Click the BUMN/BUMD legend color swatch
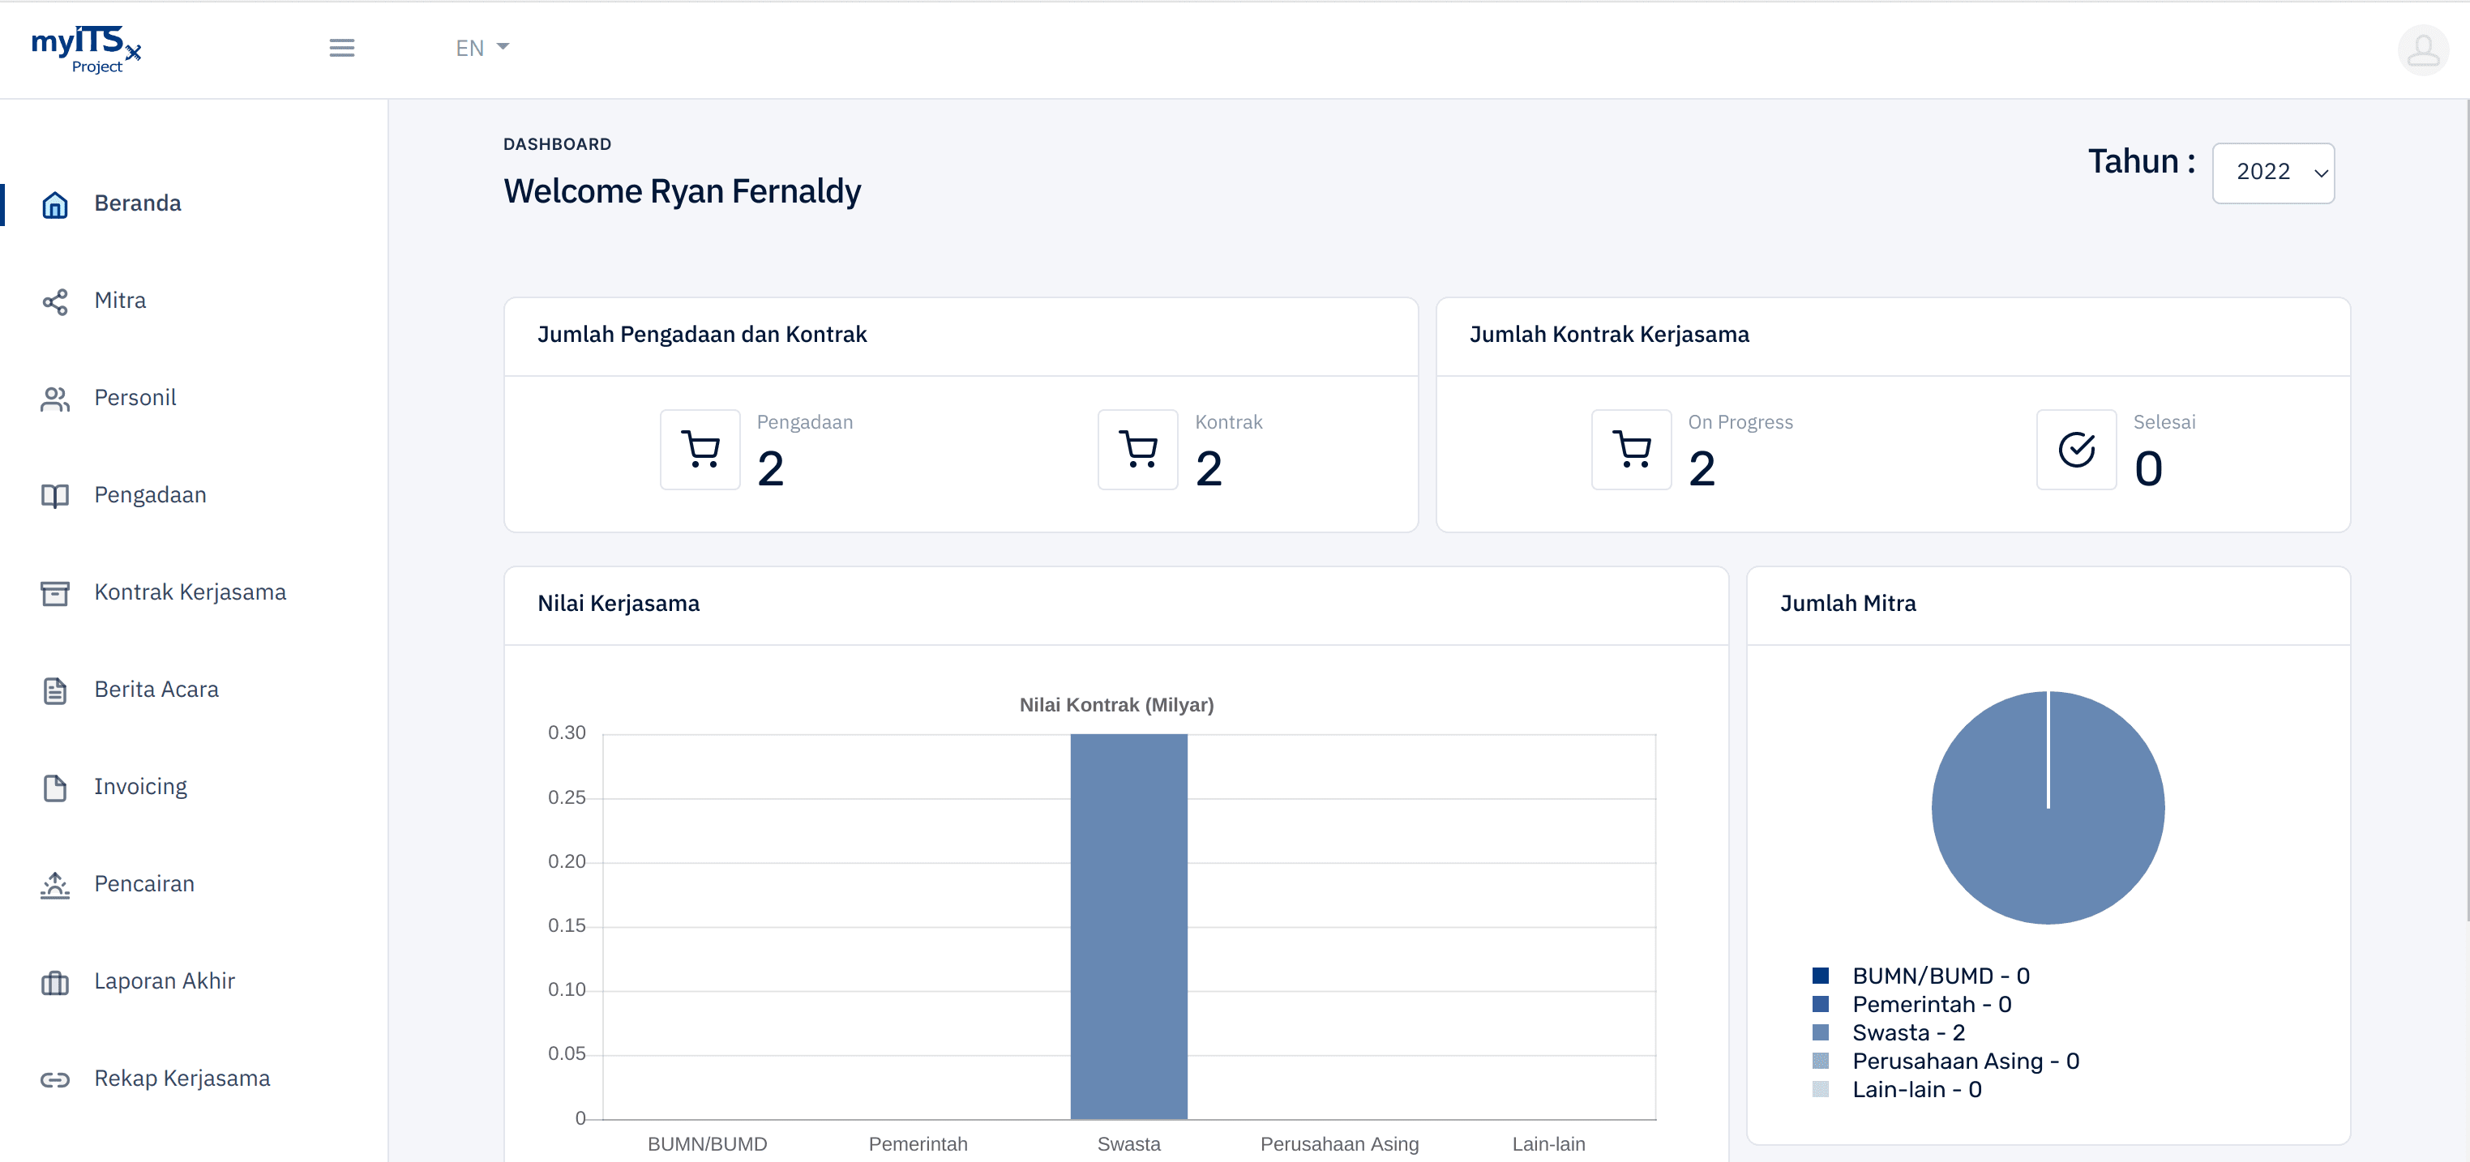The height and width of the screenshot is (1162, 2470). point(1821,976)
